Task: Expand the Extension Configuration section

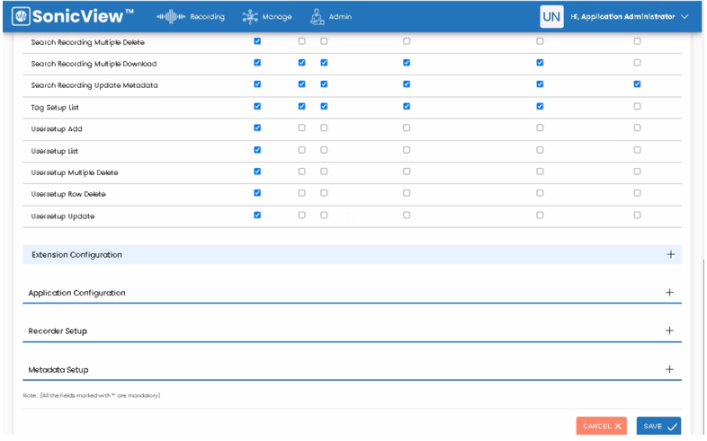Action: pyautogui.click(x=670, y=254)
